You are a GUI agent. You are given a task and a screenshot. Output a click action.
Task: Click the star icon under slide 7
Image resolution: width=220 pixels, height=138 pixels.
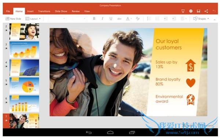(6, 120)
